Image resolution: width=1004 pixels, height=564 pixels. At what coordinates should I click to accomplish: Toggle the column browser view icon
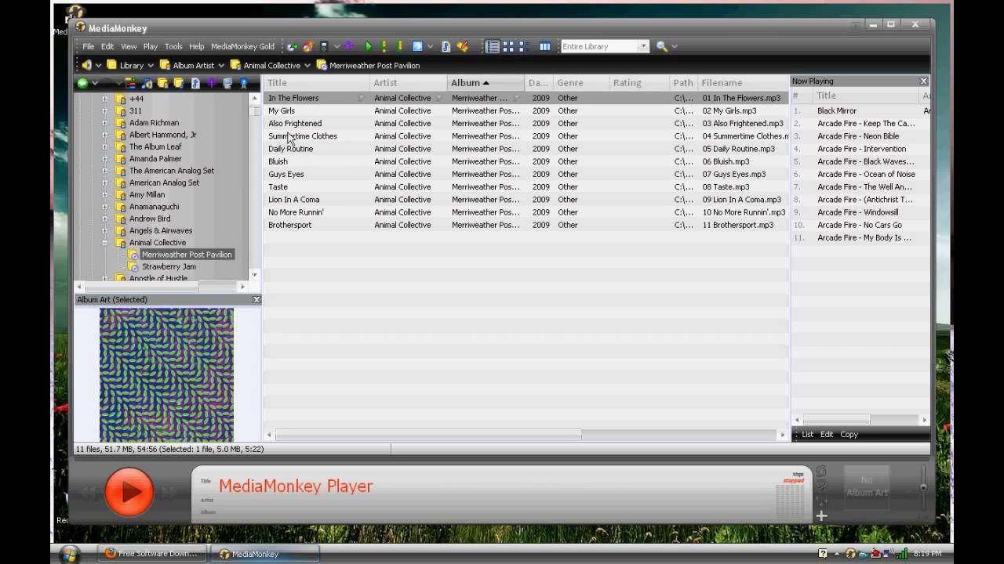pos(545,47)
